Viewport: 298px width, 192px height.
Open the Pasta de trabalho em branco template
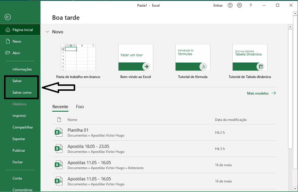tap(78, 57)
